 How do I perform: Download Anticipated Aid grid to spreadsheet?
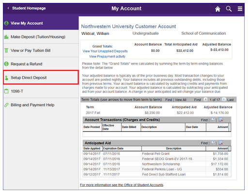coord(220,143)
